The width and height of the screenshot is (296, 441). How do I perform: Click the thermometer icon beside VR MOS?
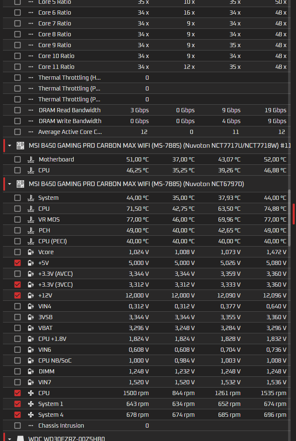pos(30,219)
